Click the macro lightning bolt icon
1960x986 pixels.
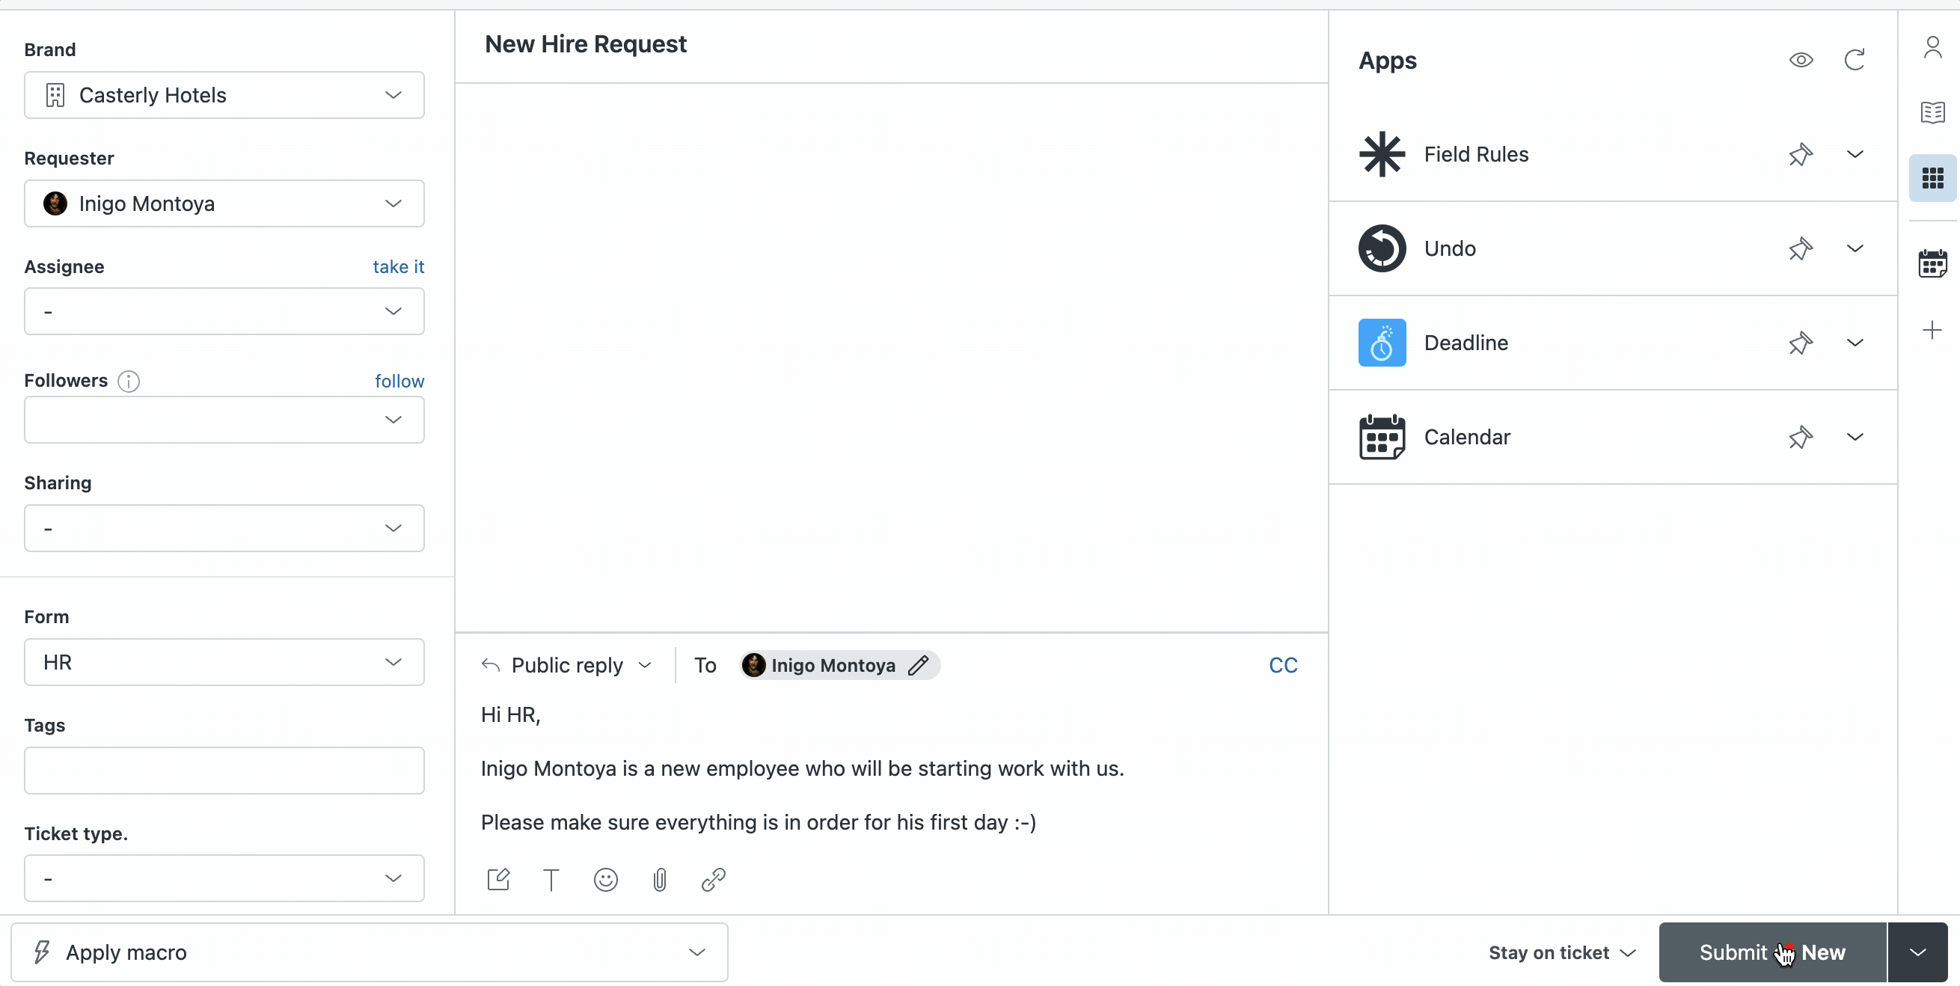pyautogui.click(x=43, y=952)
